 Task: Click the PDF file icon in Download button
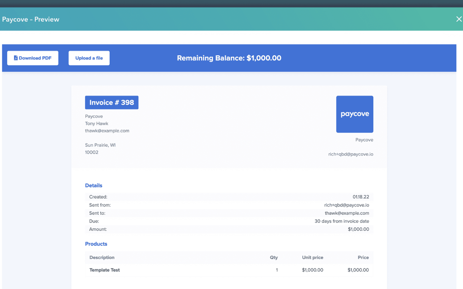tap(16, 58)
